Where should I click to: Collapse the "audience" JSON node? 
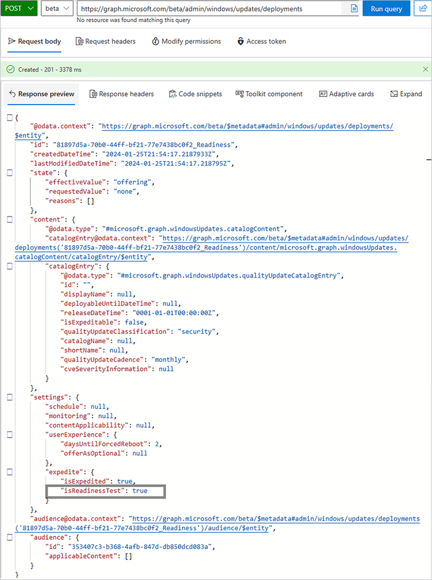[10, 538]
